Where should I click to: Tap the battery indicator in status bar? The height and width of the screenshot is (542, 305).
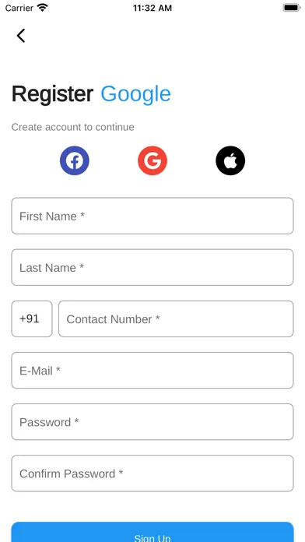[292, 8]
